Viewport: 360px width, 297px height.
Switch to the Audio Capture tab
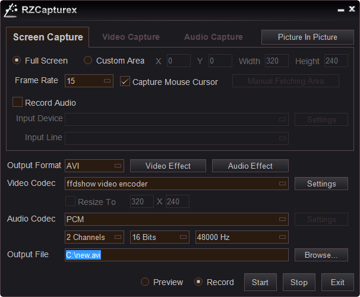[x=213, y=37]
